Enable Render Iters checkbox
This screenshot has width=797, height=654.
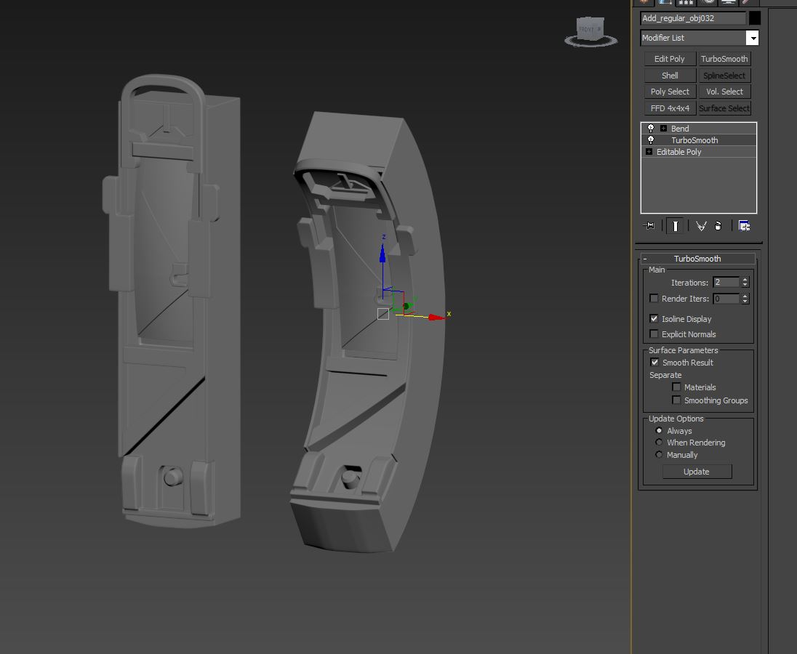pos(654,298)
